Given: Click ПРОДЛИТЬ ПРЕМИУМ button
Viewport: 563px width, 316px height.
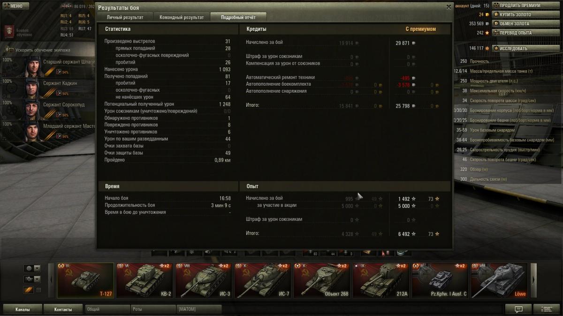Looking at the screenshot, I should [x=525, y=6].
